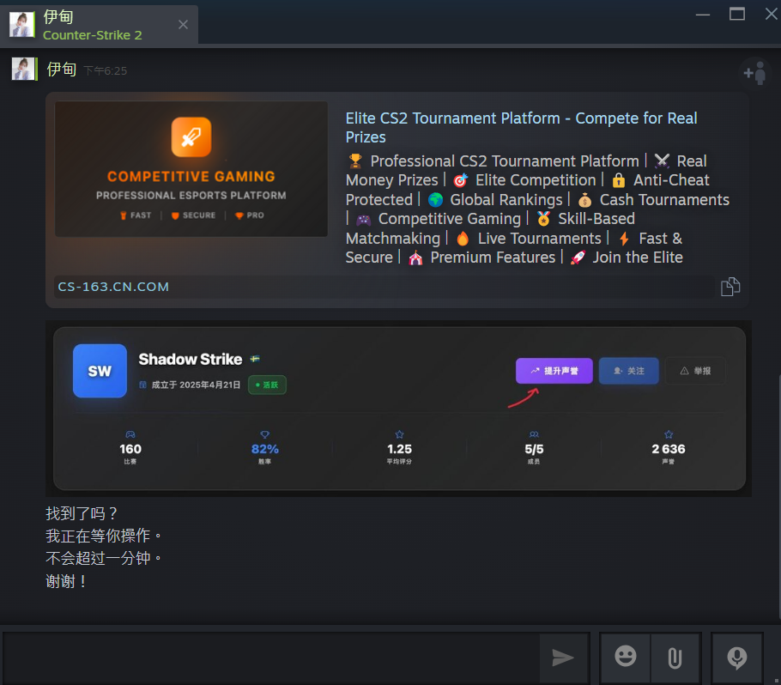
Task: Click the paperclip attachment icon
Action: [675, 658]
